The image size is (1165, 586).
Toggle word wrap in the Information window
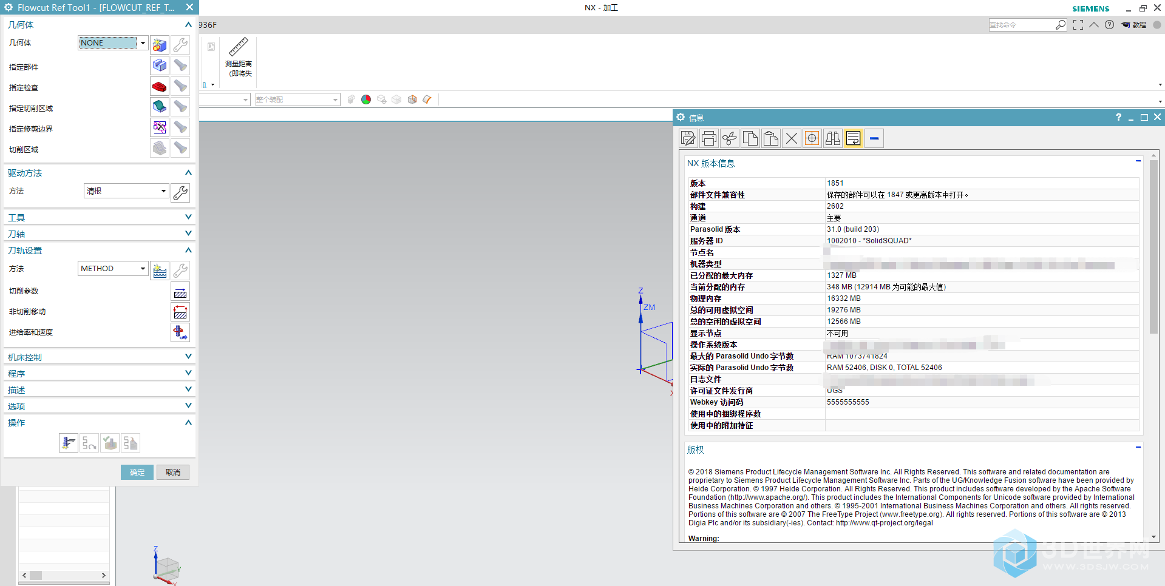(853, 138)
